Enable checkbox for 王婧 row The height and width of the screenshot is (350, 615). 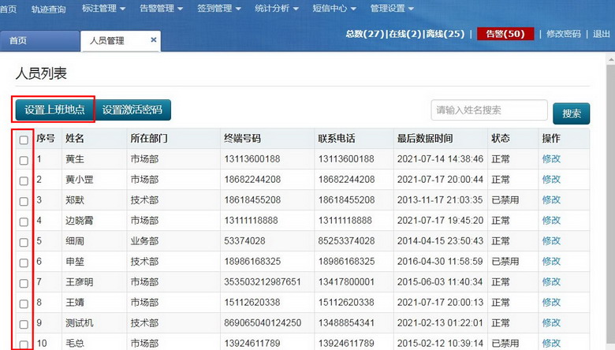(24, 303)
